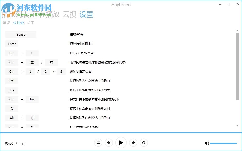This screenshot has width=242, height=151.
Task: Click the Del key button
Action: (x=12, y=81)
